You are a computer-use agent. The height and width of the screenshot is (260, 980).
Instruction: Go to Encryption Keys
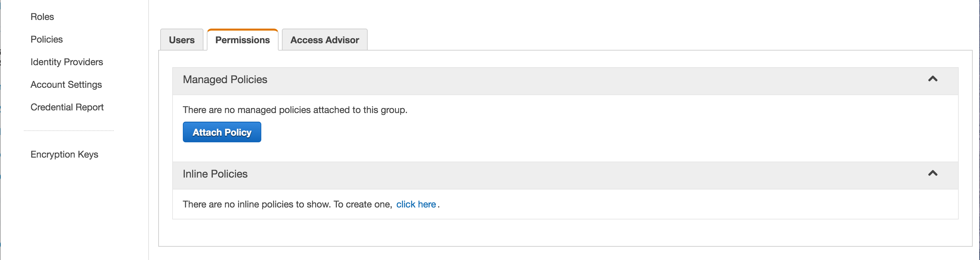coord(64,155)
